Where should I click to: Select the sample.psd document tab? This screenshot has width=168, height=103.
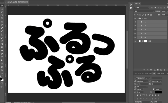17,2
